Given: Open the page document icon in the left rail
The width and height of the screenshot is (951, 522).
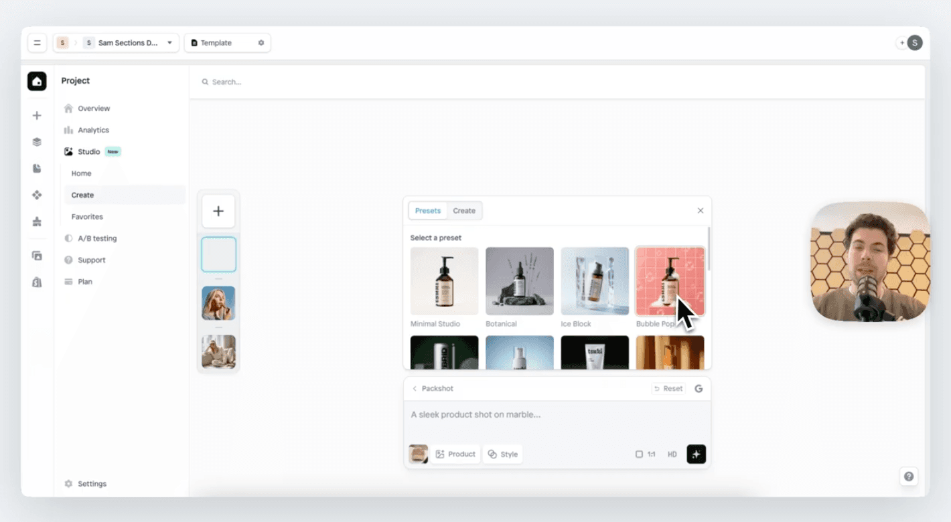Looking at the screenshot, I should coord(37,169).
